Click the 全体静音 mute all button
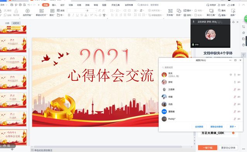The height and width of the screenshot is (152, 247). coord(199,127)
